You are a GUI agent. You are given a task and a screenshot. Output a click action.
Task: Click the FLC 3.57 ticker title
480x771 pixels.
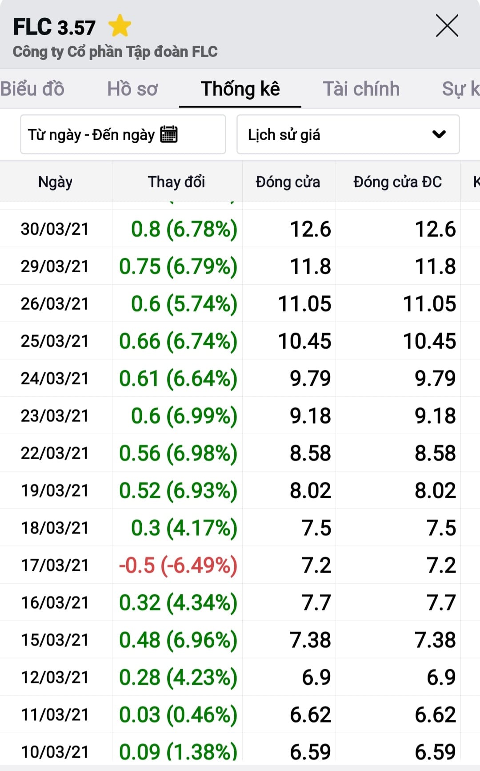(54, 27)
